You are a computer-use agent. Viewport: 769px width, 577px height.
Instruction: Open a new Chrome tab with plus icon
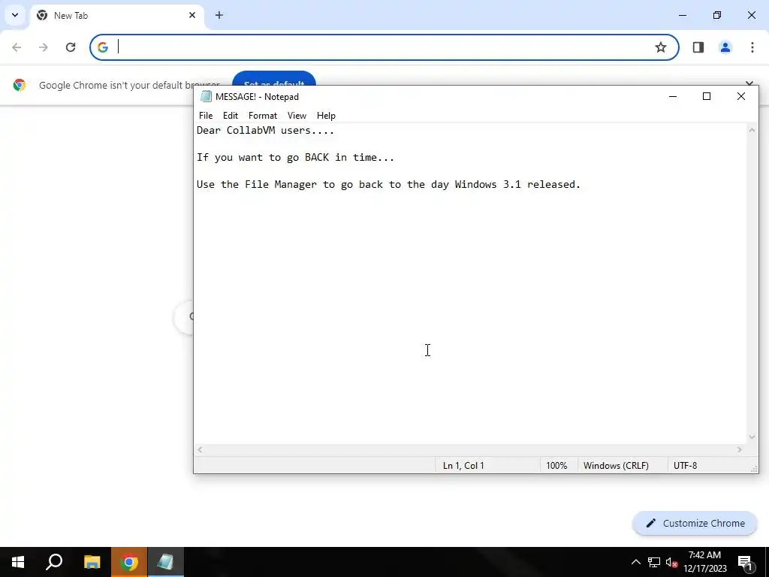219,15
